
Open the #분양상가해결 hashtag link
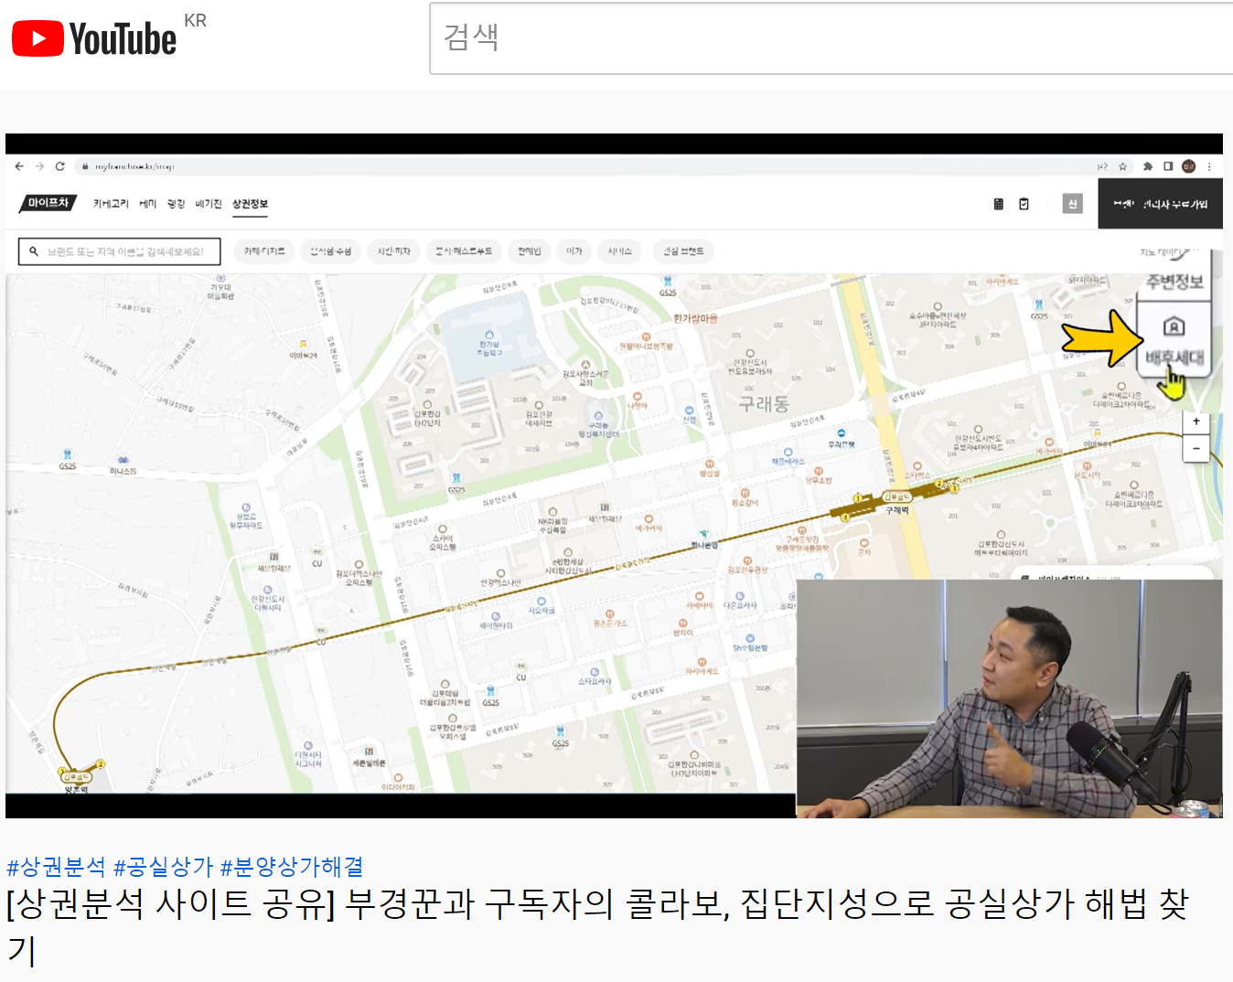pyautogui.click(x=292, y=866)
